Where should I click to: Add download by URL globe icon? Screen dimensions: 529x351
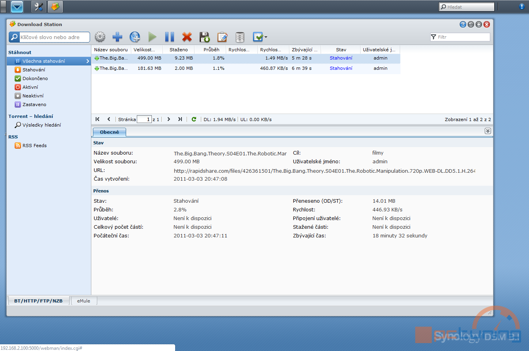coord(135,37)
